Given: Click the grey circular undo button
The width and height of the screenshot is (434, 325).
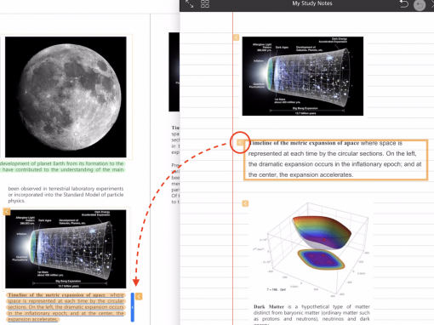Looking at the screenshot, I should coord(420,5).
